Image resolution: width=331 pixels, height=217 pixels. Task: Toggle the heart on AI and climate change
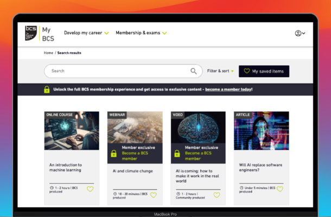(x=154, y=195)
